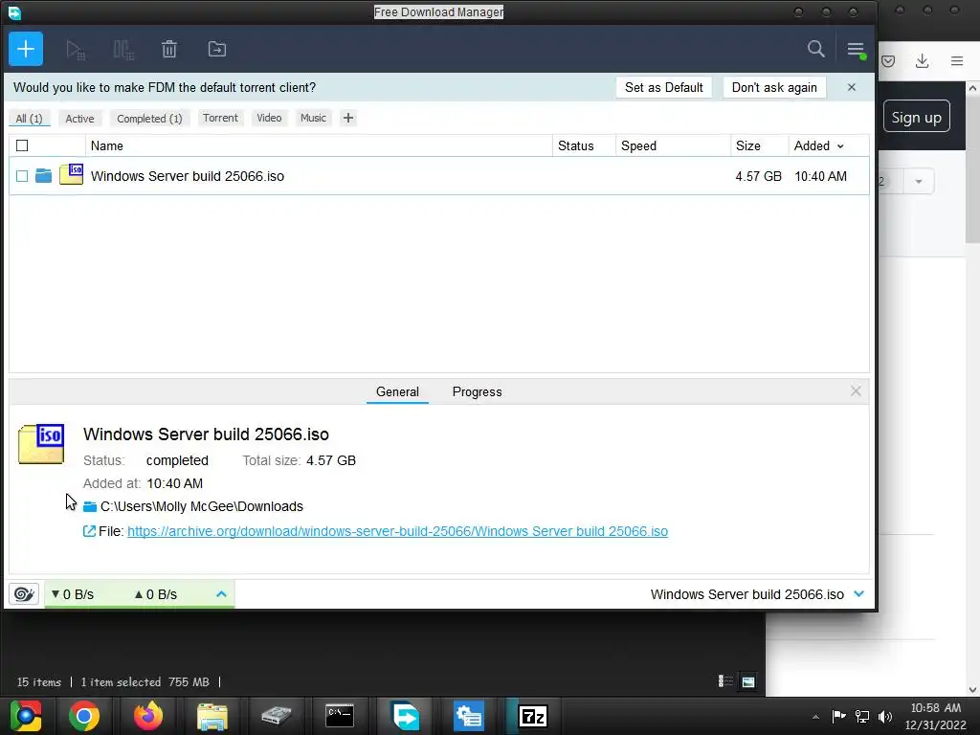Open dropdown arrow in browser page

918,182
